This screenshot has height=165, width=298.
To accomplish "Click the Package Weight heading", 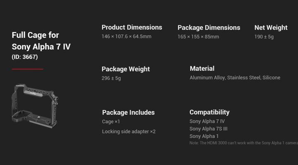I will (x=125, y=69).
